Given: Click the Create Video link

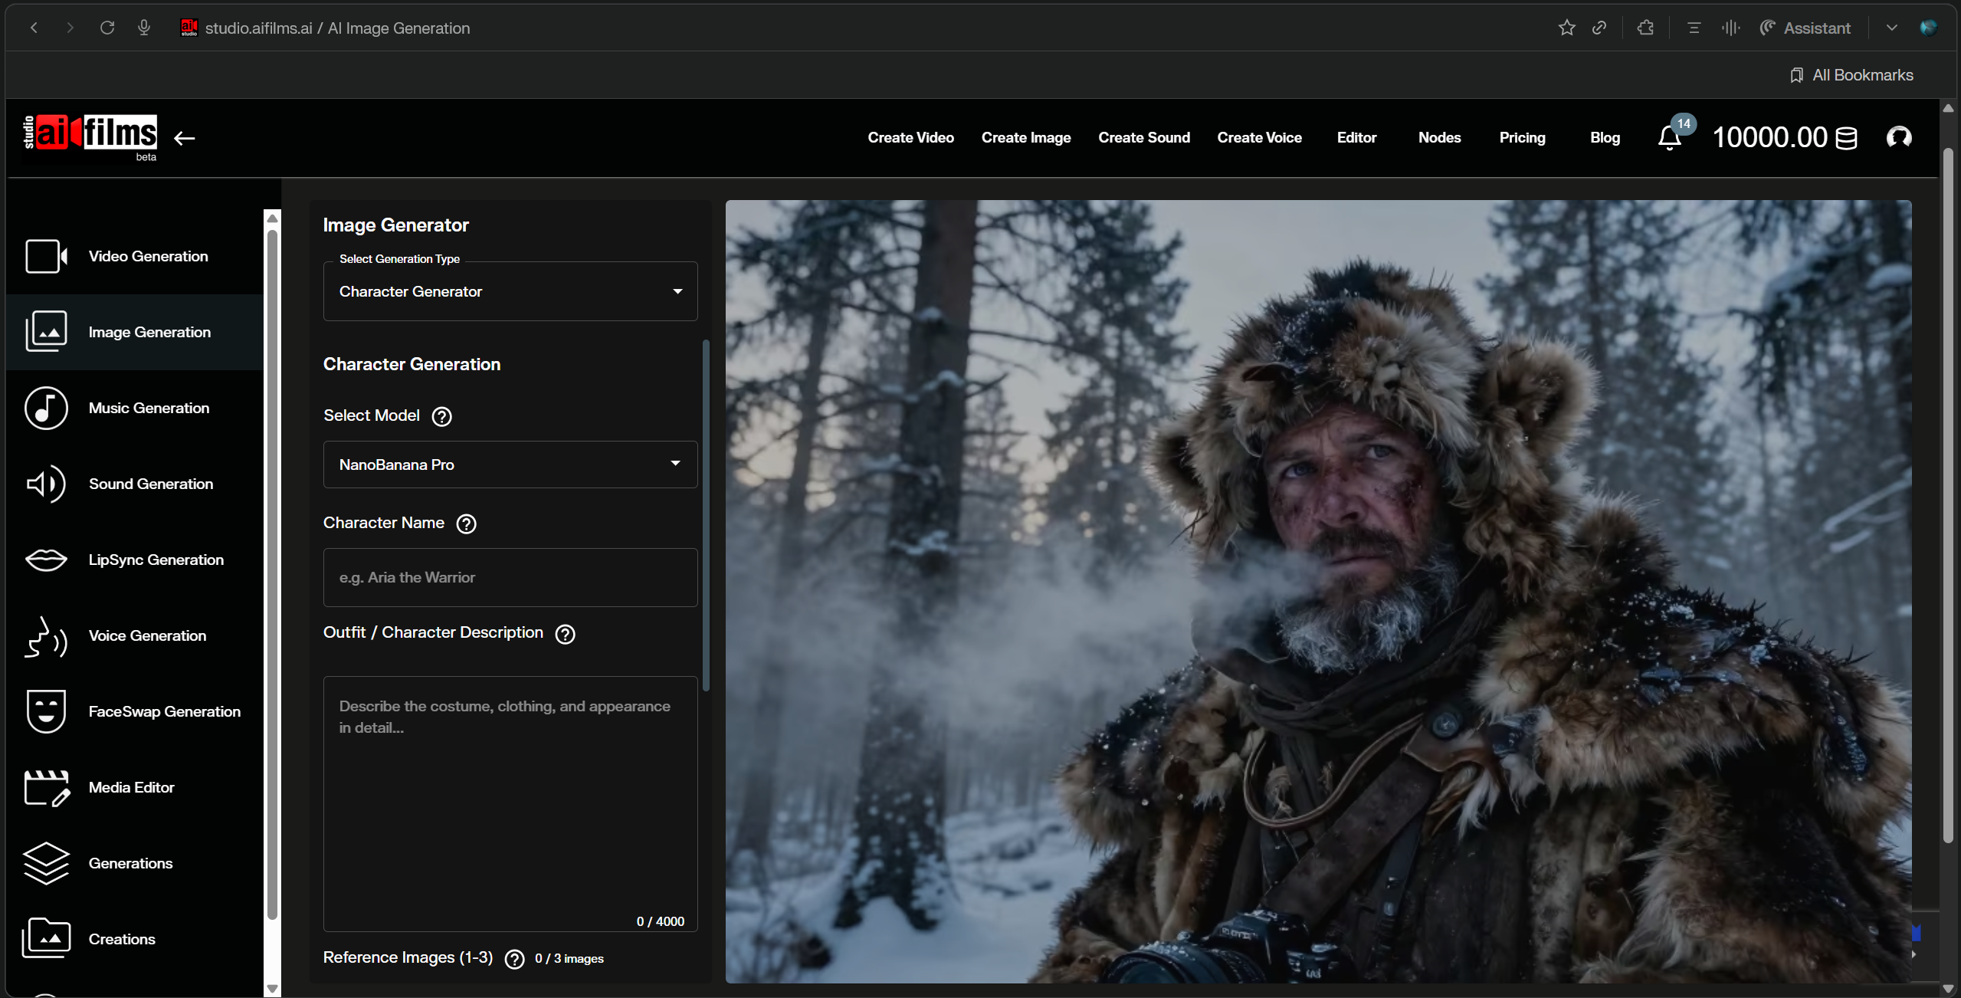Looking at the screenshot, I should point(910,138).
